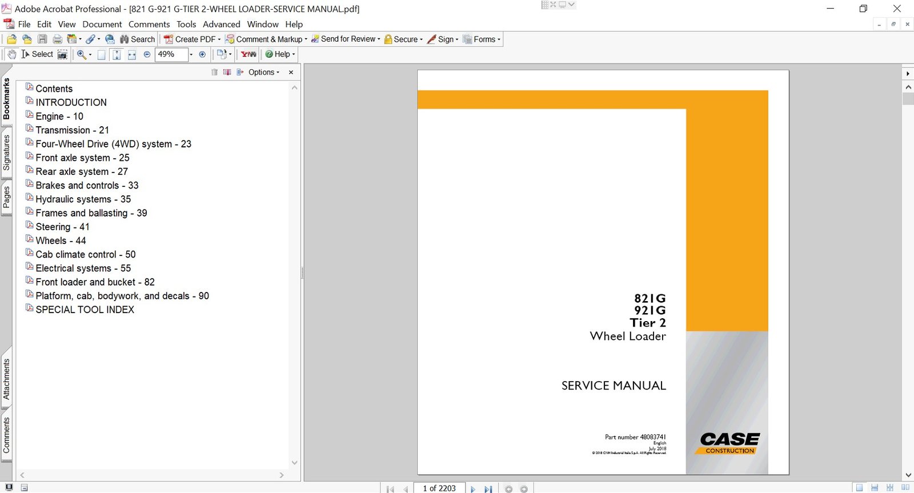
Task: Enable Single Page layout view
Action: point(859,488)
